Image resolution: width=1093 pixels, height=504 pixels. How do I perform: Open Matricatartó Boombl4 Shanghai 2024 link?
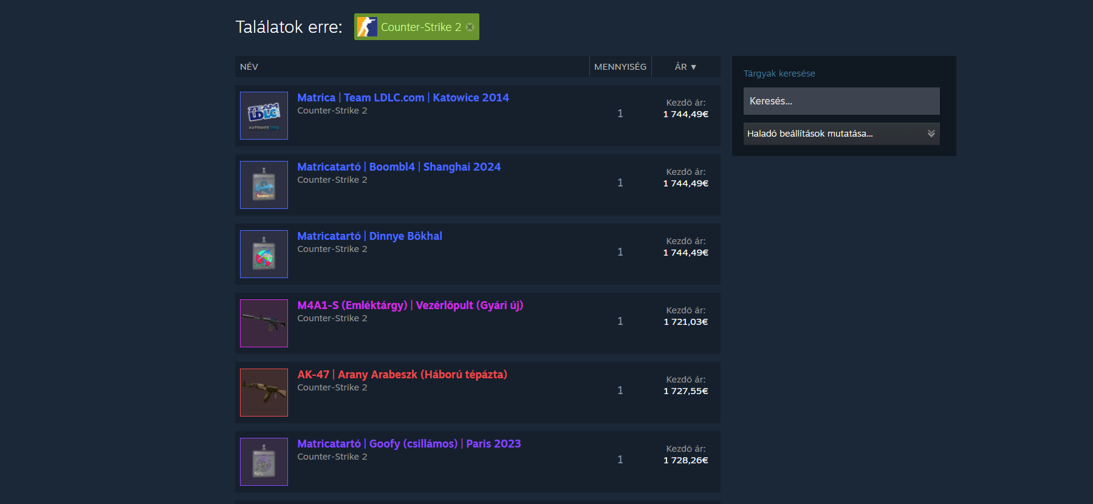click(399, 167)
